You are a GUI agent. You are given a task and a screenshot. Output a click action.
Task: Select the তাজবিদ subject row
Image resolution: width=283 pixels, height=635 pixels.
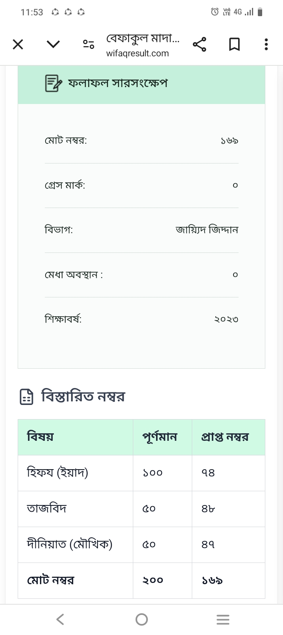point(47,509)
